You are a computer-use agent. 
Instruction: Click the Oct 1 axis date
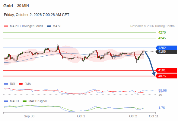(x=81, y=116)
